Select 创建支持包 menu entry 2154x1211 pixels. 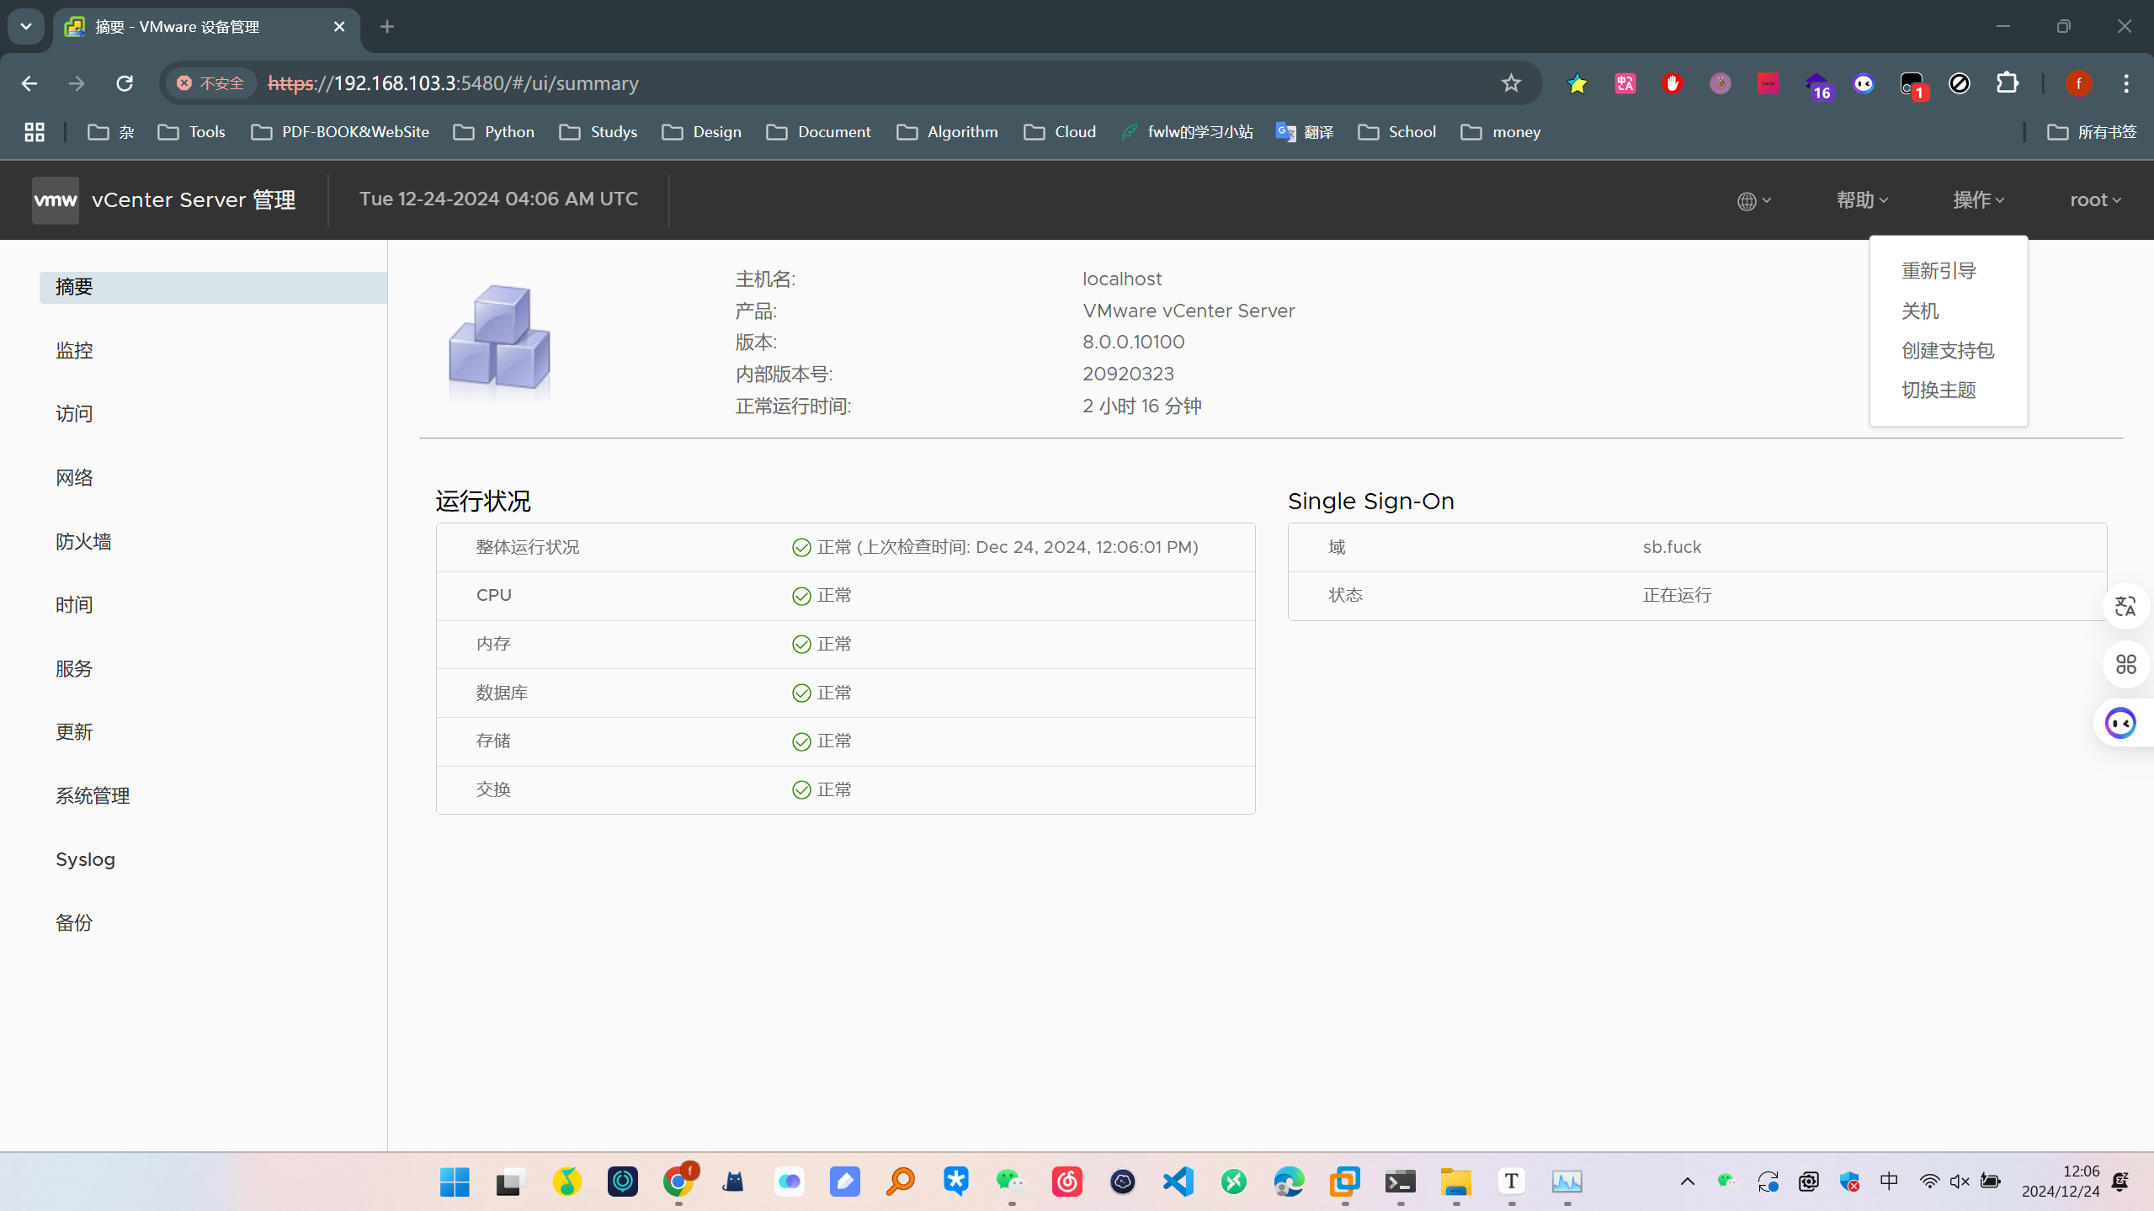(x=1947, y=351)
